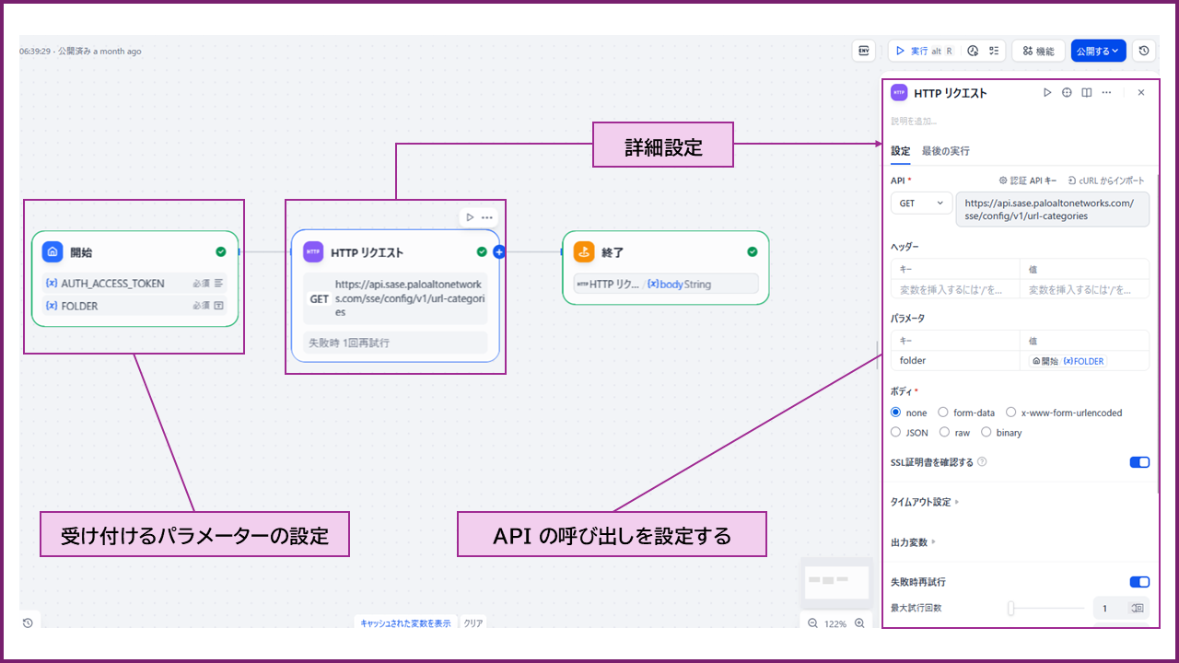Click the 公開する publish button

tap(1098, 52)
